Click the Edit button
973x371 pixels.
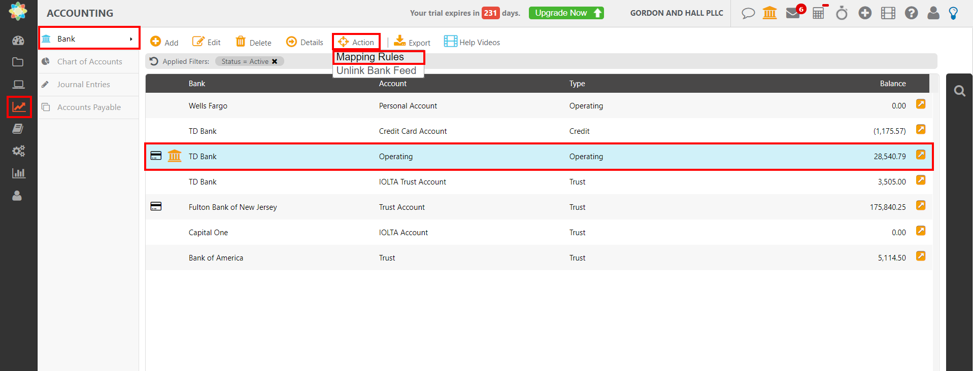tap(206, 42)
